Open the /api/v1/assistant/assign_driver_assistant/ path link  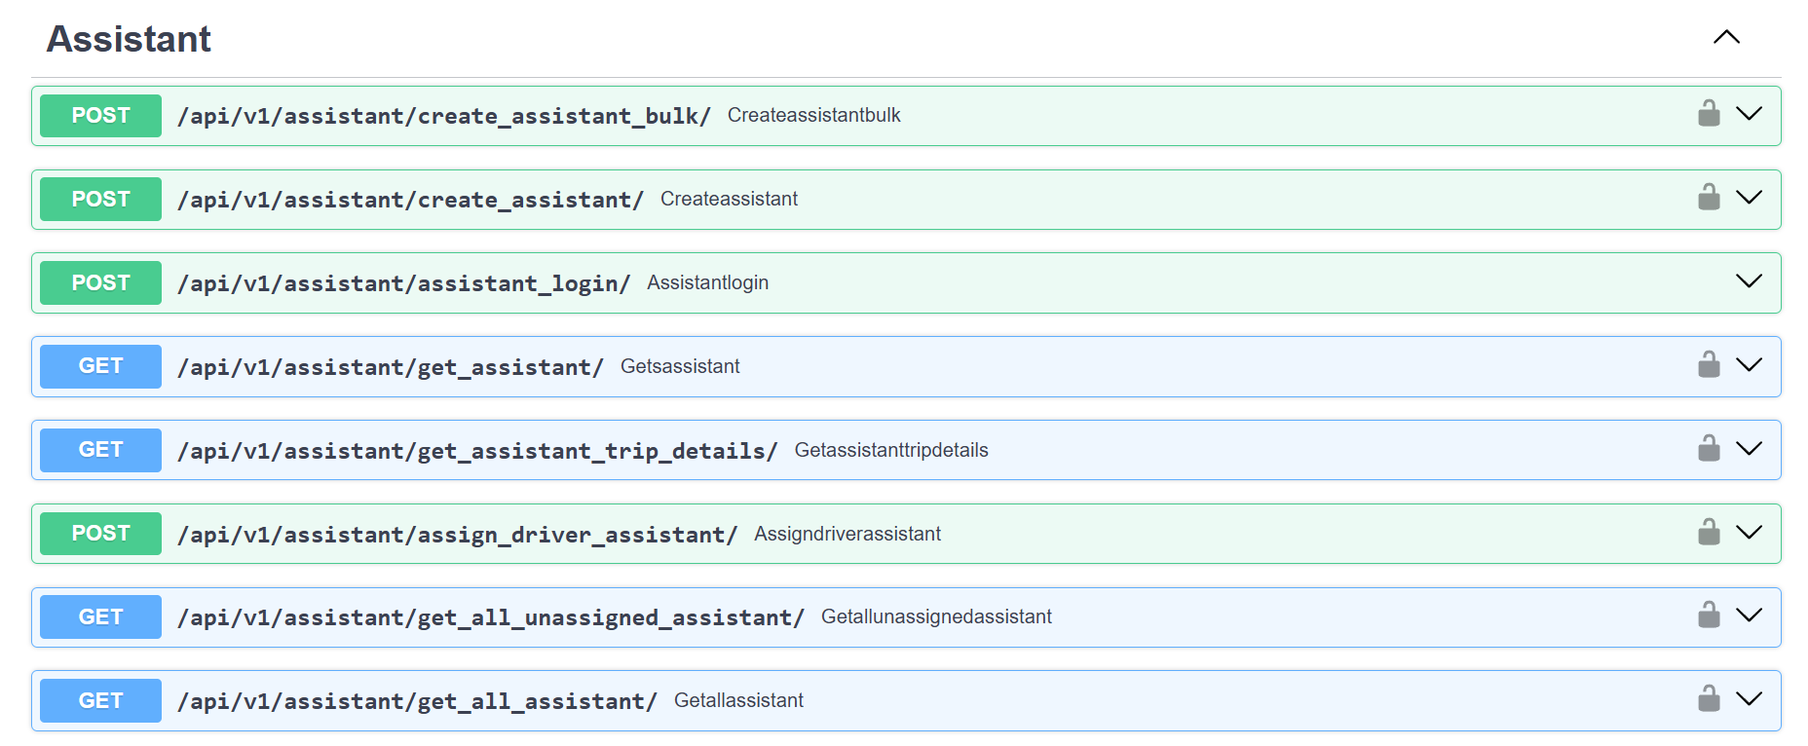[x=457, y=535]
